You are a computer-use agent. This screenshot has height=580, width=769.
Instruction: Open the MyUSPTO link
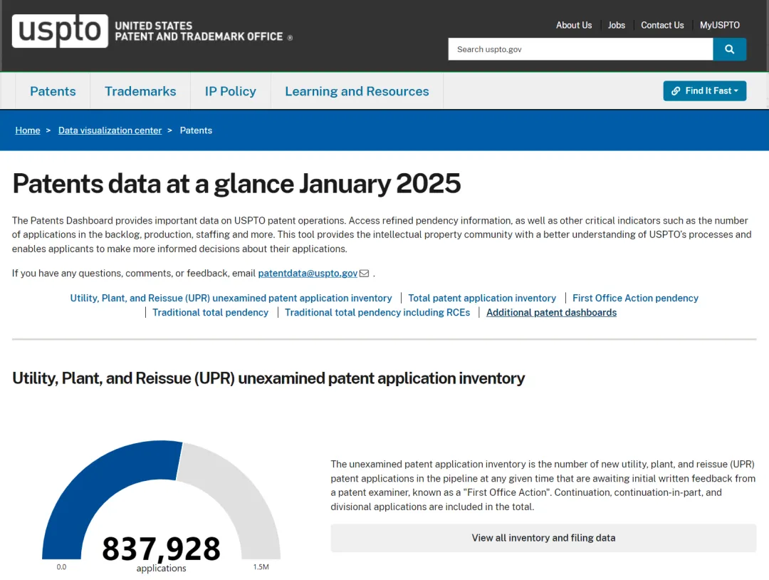[719, 25]
